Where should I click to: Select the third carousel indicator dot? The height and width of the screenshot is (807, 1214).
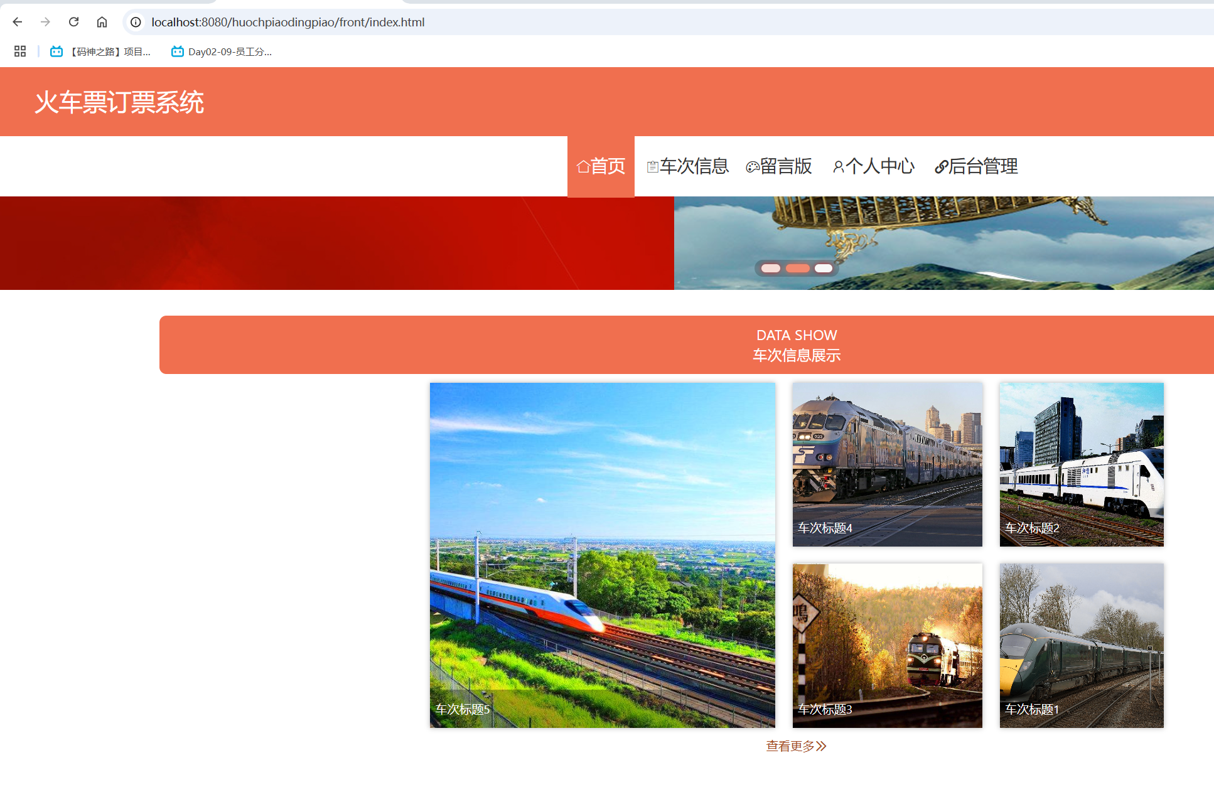(x=824, y=269)
